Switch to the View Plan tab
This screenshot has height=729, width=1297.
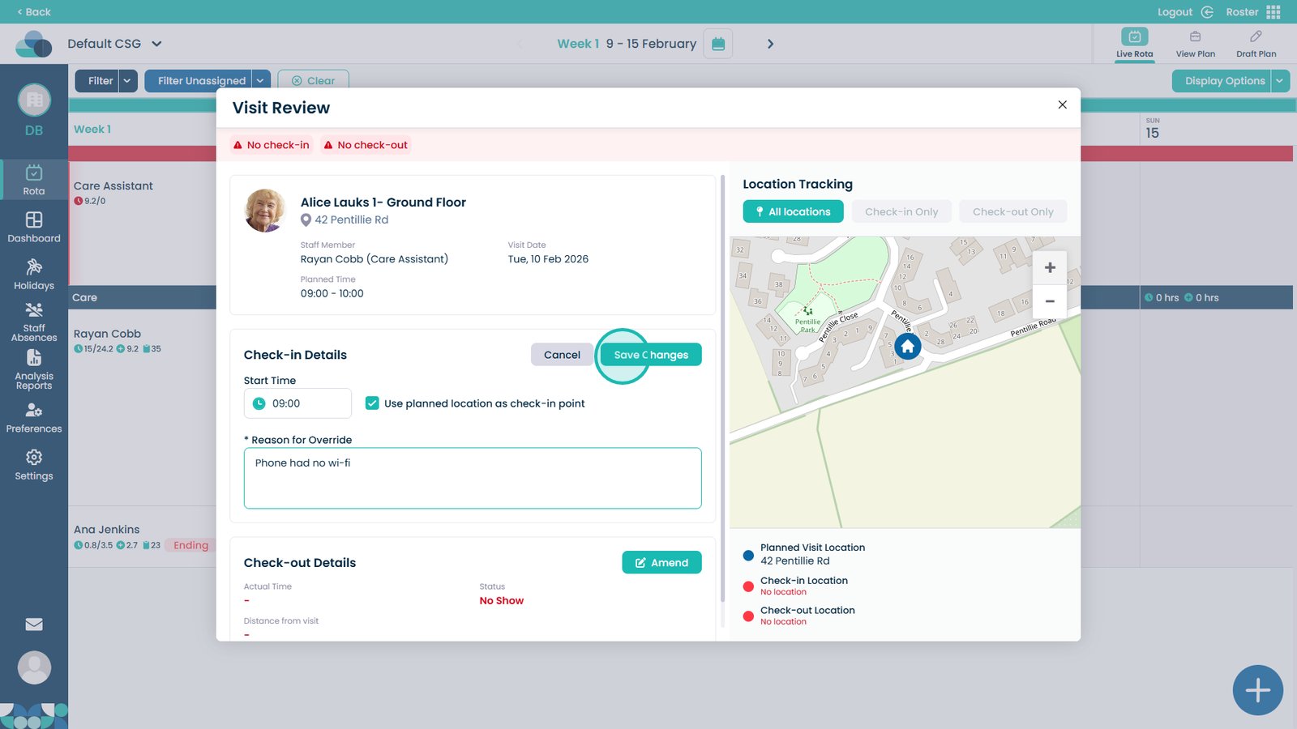tap(1195, 44)
